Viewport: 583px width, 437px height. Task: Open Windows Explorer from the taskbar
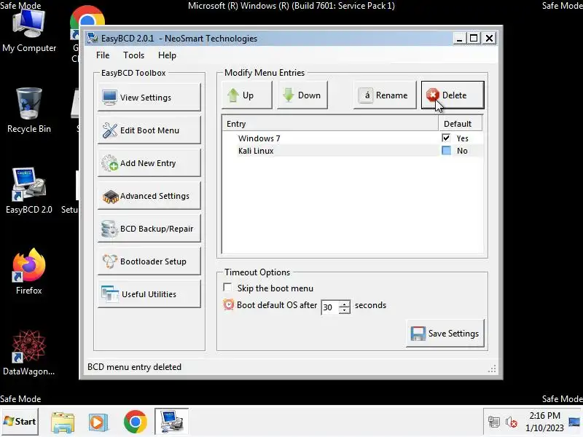(x=63, y=422)
